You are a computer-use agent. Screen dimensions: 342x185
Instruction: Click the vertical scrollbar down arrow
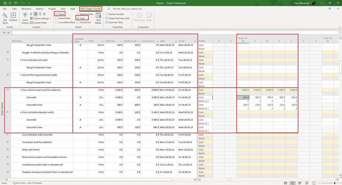(341, 175)
